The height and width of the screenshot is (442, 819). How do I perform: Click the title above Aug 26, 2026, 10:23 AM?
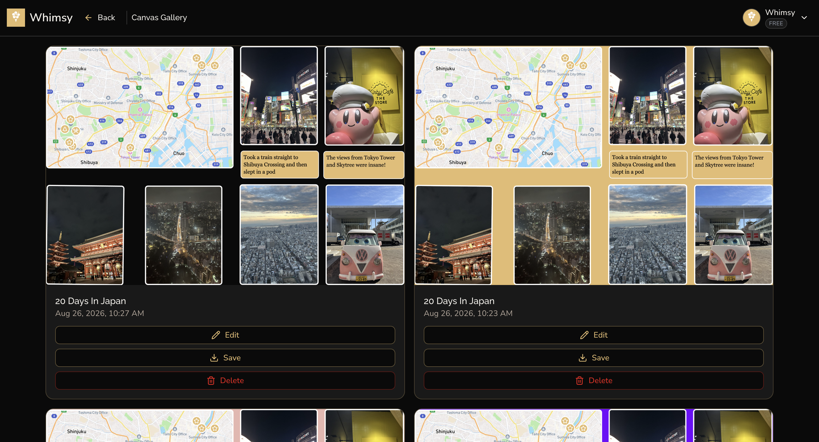click(459, 301)
